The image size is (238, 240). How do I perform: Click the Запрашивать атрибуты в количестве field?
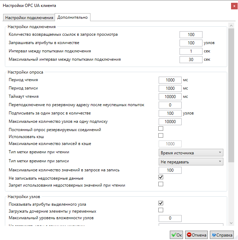click(191, 43)
